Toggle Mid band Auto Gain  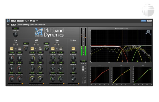tap(40, 49)
